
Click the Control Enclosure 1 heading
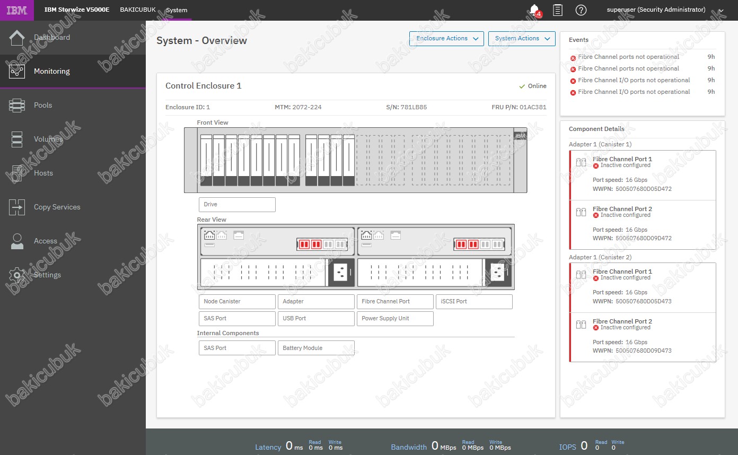pos(204,86)
